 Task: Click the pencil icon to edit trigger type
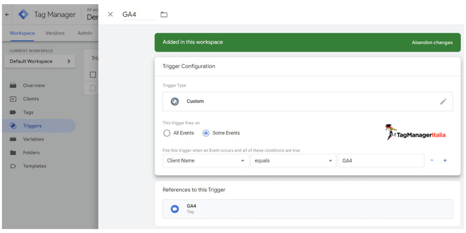coord(443,101)
